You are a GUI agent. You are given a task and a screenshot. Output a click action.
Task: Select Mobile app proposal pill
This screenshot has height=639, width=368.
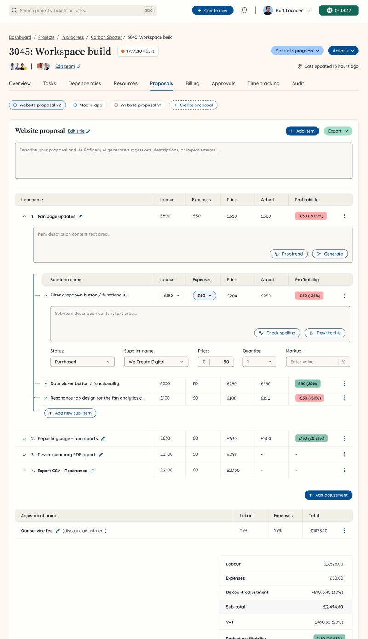tap(88, 105)
